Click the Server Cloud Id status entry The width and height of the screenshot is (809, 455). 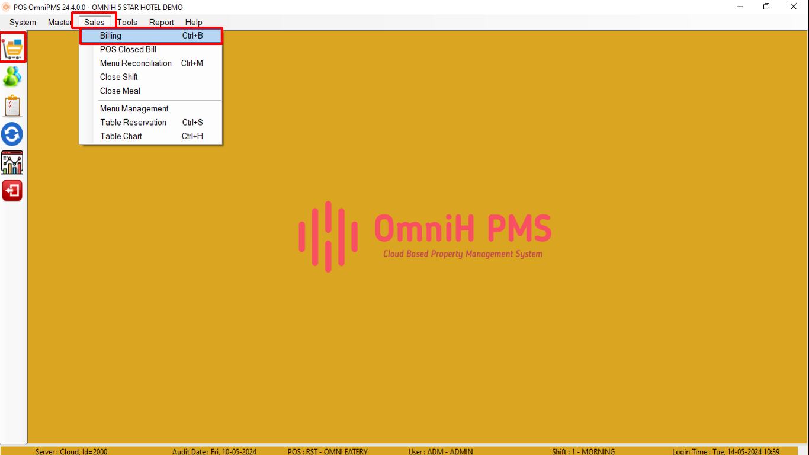tap(71, 451)
